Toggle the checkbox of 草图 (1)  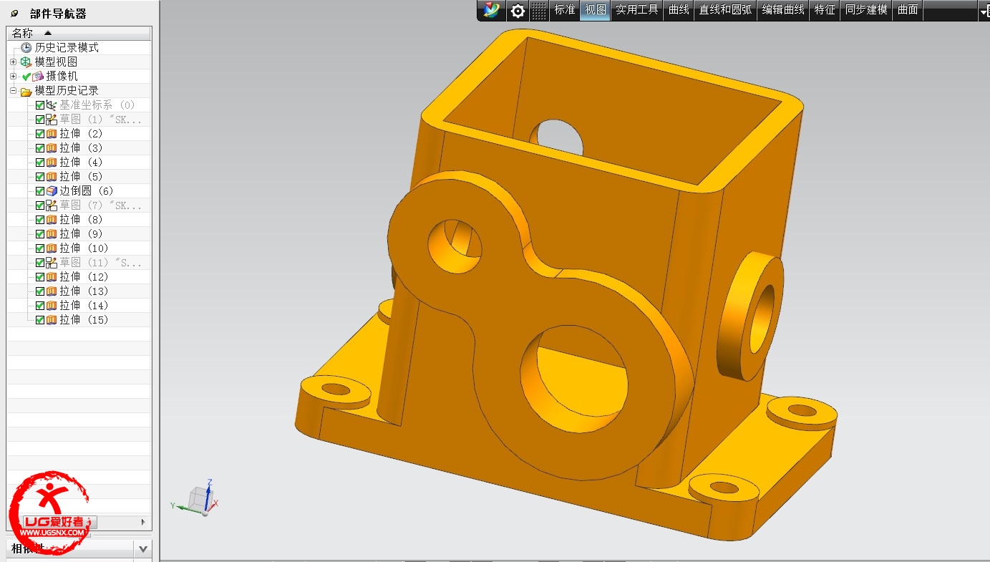[x=40, y=120]
